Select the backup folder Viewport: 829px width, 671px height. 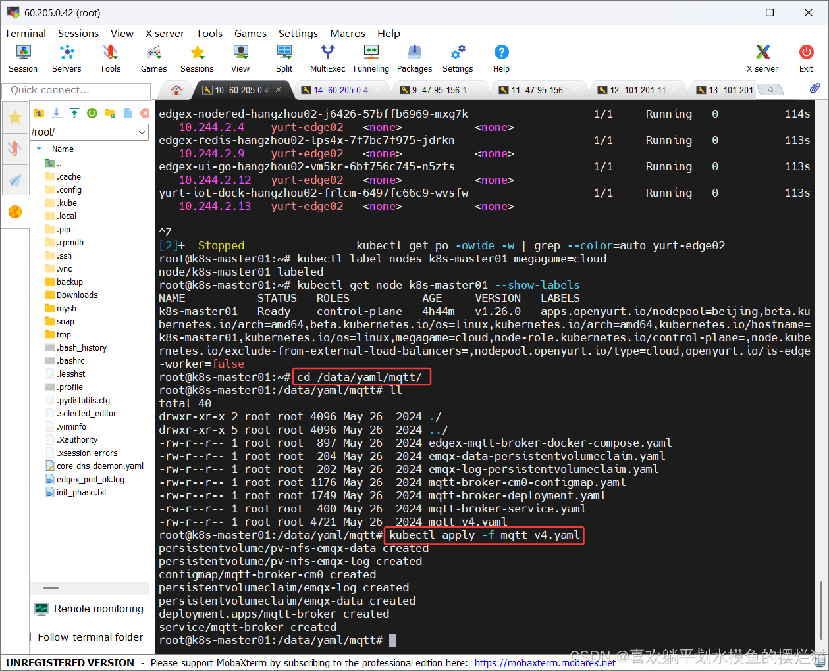[64, 282]
